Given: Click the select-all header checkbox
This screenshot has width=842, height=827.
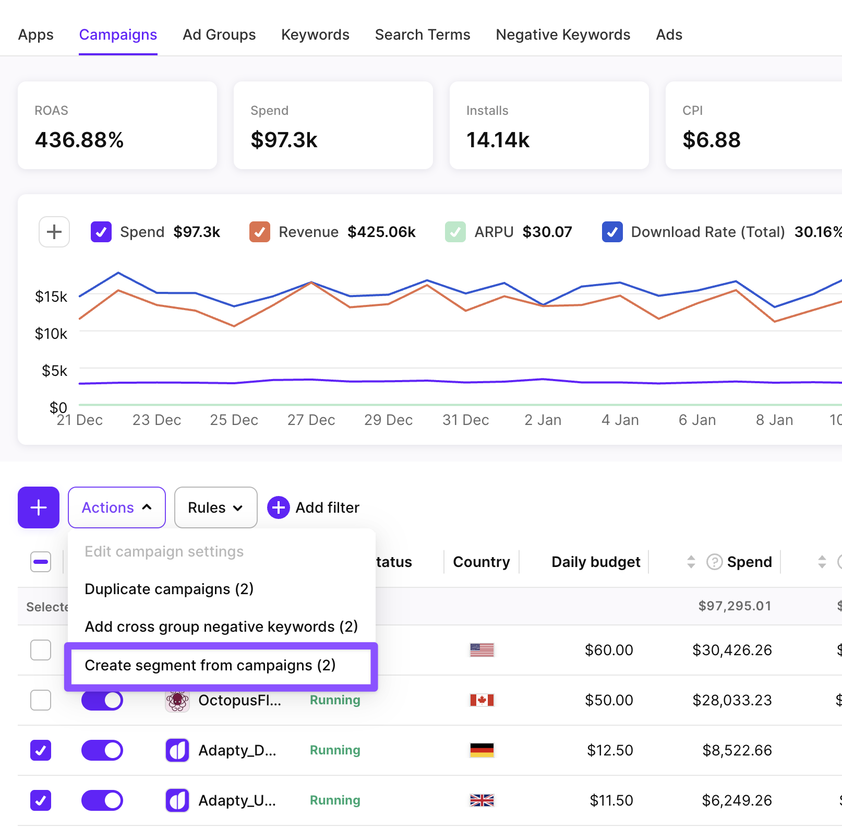Looking at the screenshot, I should (41, 562).
